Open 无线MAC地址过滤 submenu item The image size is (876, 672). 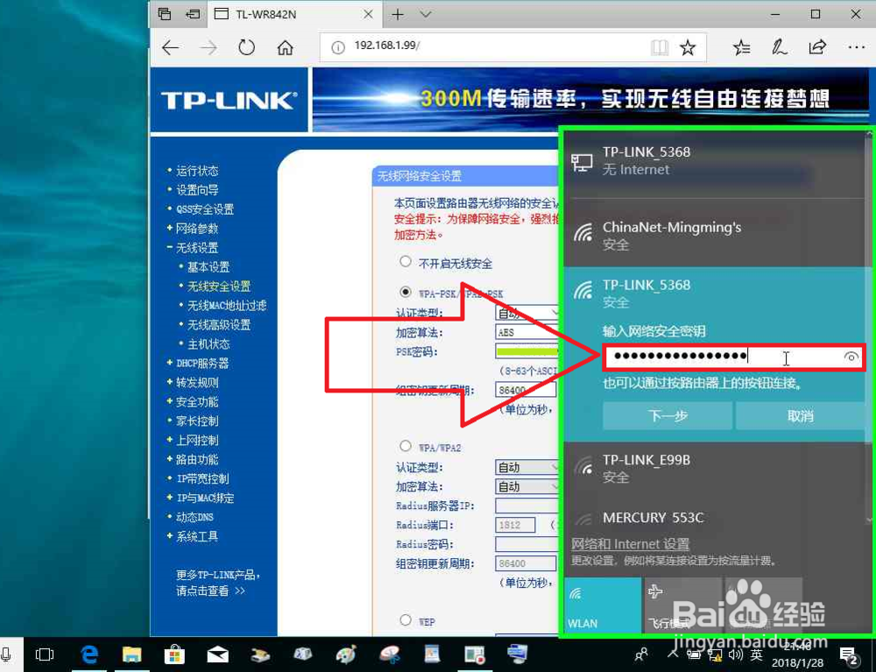(227, 306)
